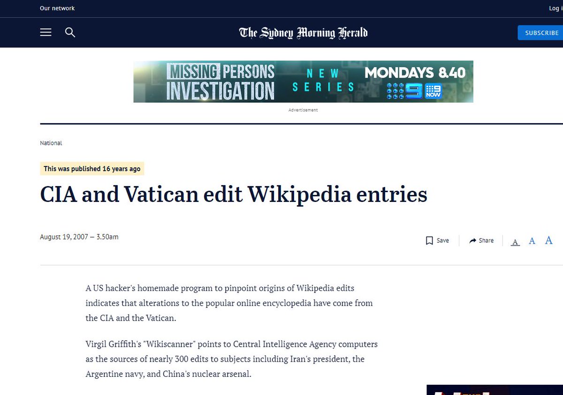The width and height of the screenshot is (563, 395).
Task: Click the date 'August 19, 2007 — 3.50am'
Action: [79, 237]
